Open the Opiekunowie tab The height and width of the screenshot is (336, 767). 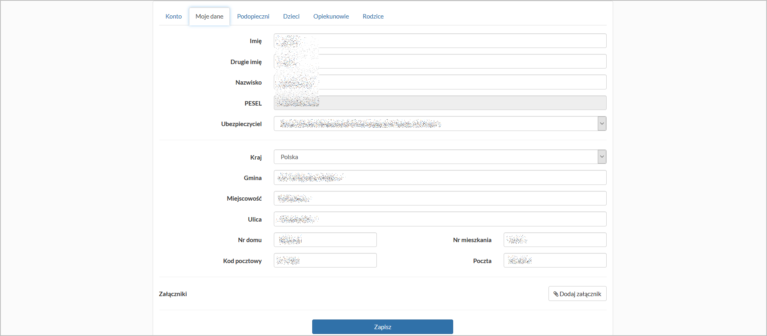[x=331, y=17]
